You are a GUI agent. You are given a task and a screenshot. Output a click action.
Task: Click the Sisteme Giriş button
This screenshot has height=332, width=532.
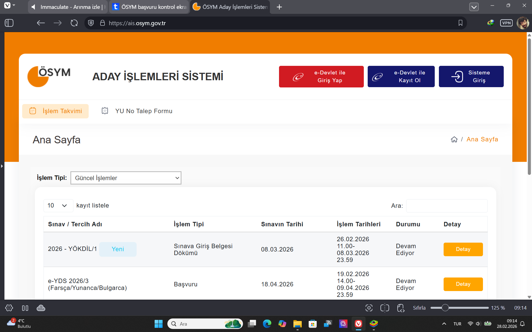point(471,77)
